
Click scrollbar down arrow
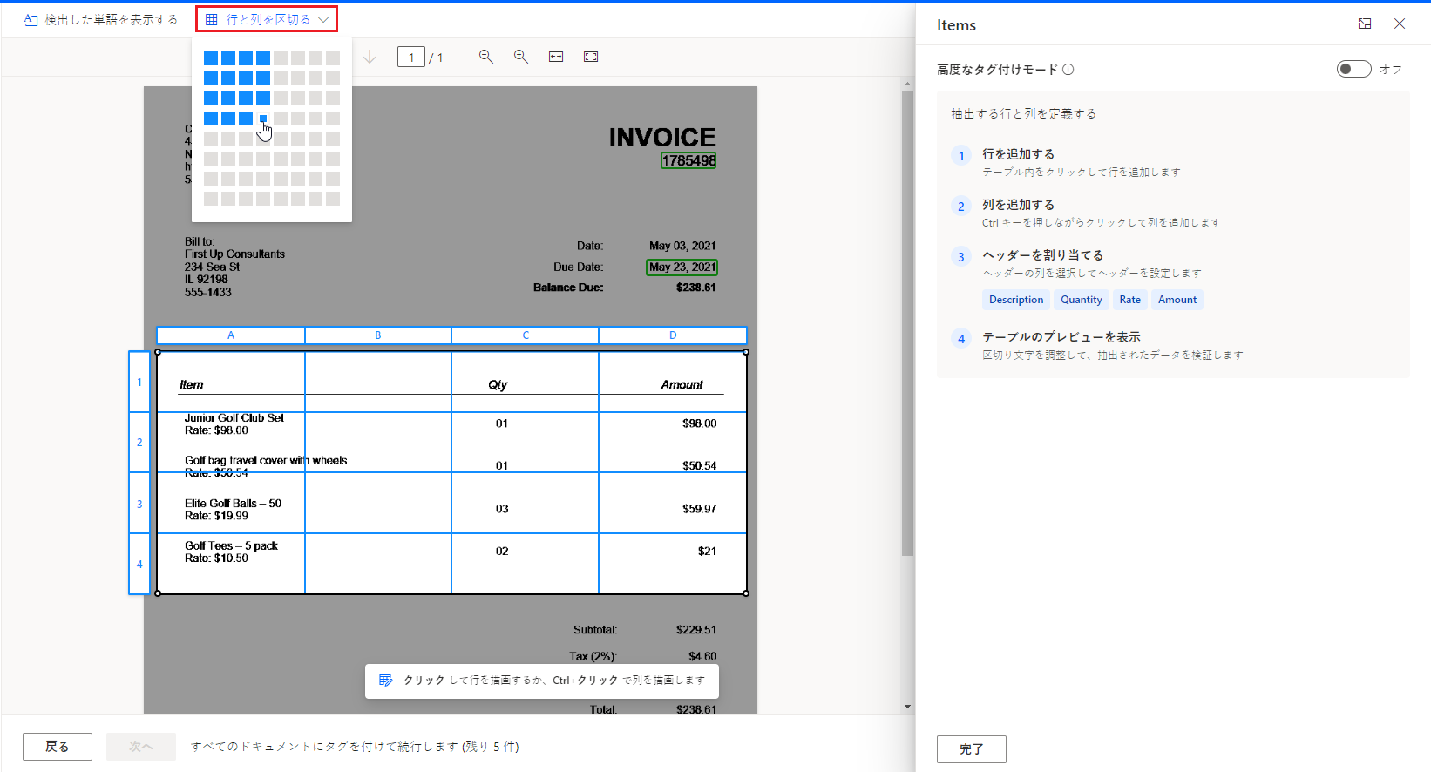907,707
